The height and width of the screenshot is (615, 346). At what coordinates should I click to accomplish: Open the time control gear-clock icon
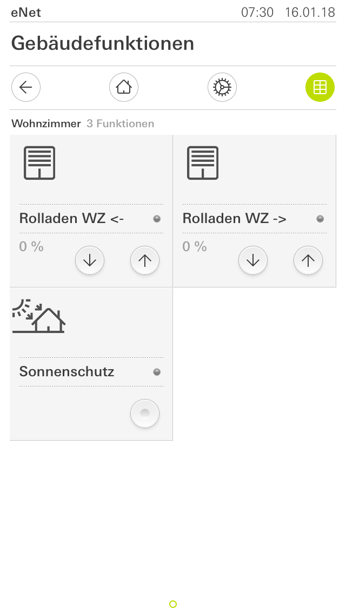pyautogui.click(x=222, y=87)
